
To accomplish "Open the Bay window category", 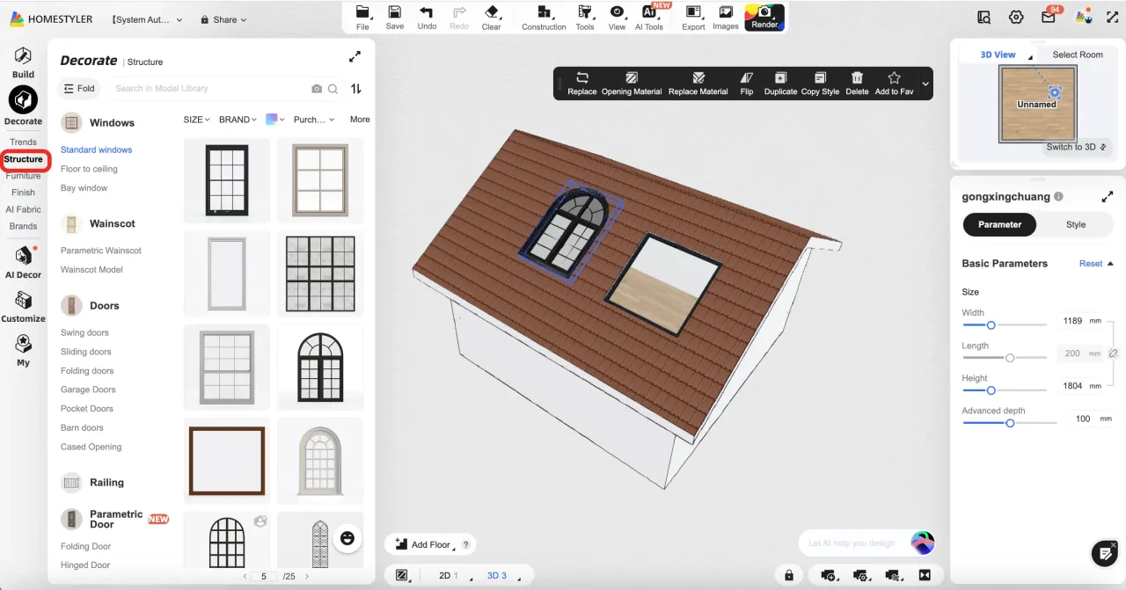I will [x=84, y=188].
